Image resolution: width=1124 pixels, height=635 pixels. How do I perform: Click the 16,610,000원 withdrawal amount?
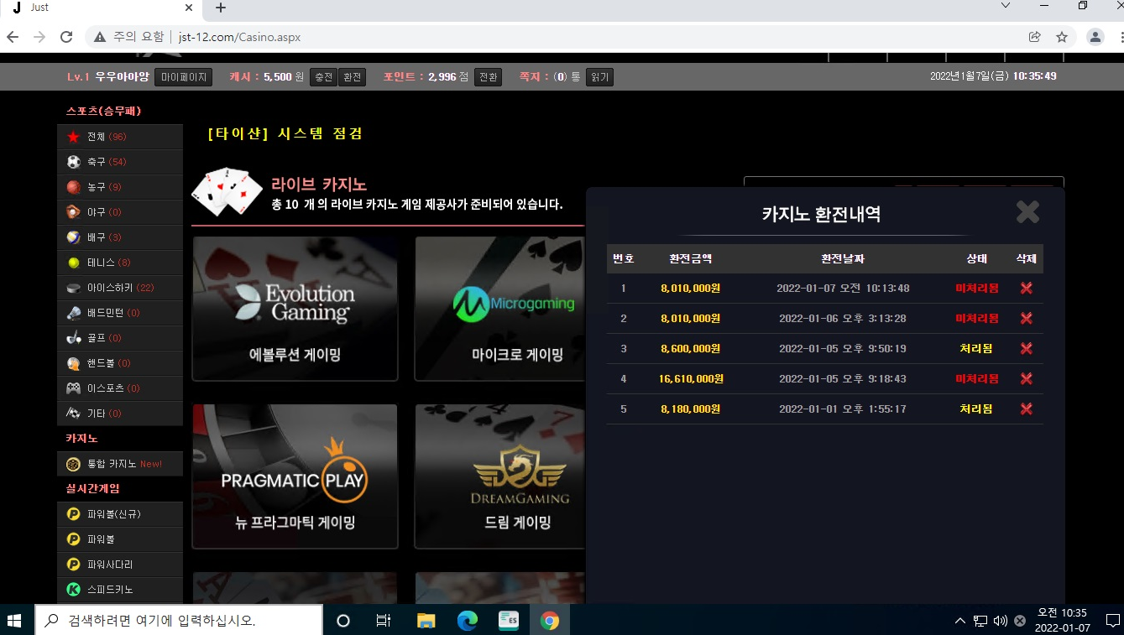click(x=691, y=379)
